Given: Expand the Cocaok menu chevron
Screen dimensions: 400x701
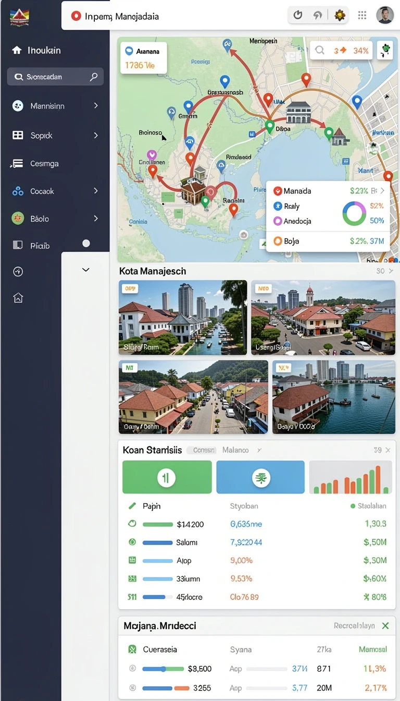Looking at the screenshot, I should coord(96,191).
